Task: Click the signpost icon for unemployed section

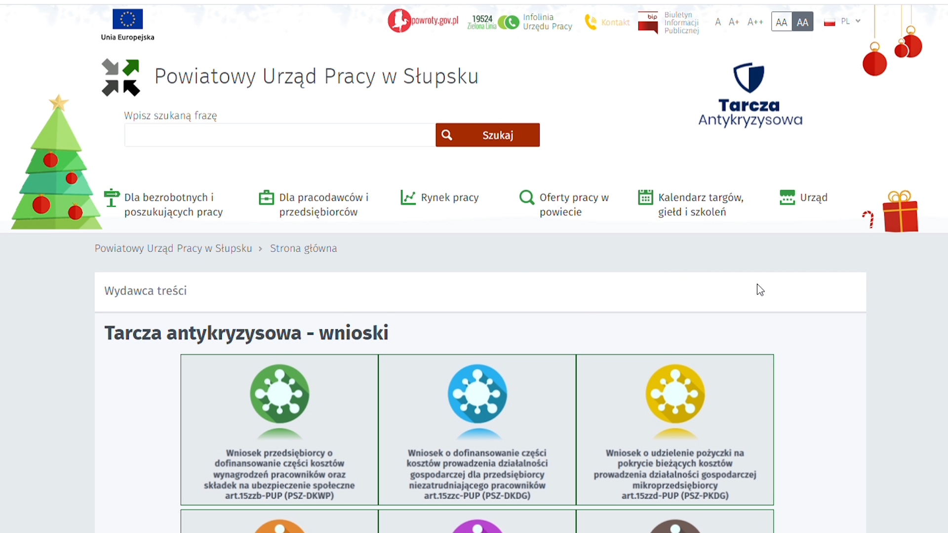Action: click(x=112, y=198)
